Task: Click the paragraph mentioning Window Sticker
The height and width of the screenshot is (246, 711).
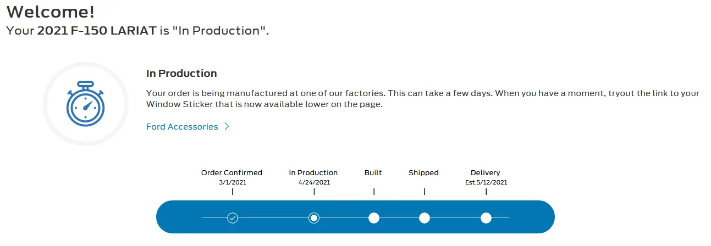Action: pos(422,99)
